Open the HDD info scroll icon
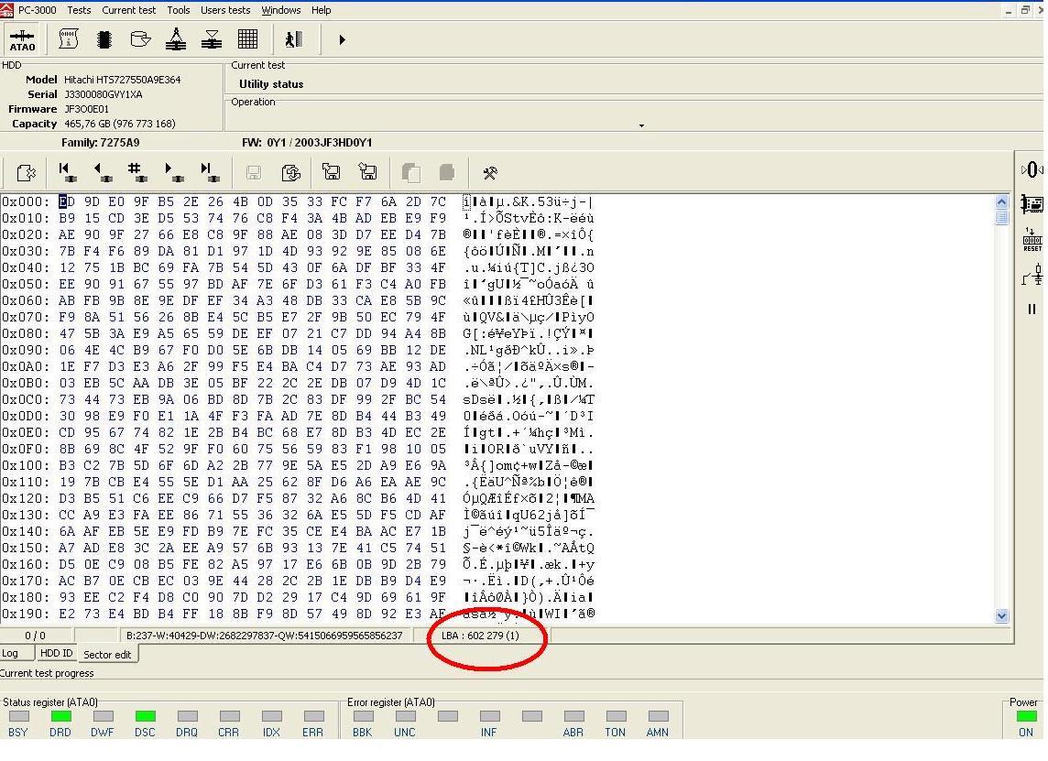The height and width of the screenshot is (761, 1048). tap(68, 39)
